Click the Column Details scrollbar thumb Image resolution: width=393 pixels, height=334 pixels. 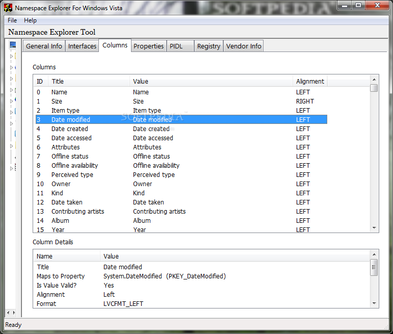pyautogui.click(x=374, y=267)
